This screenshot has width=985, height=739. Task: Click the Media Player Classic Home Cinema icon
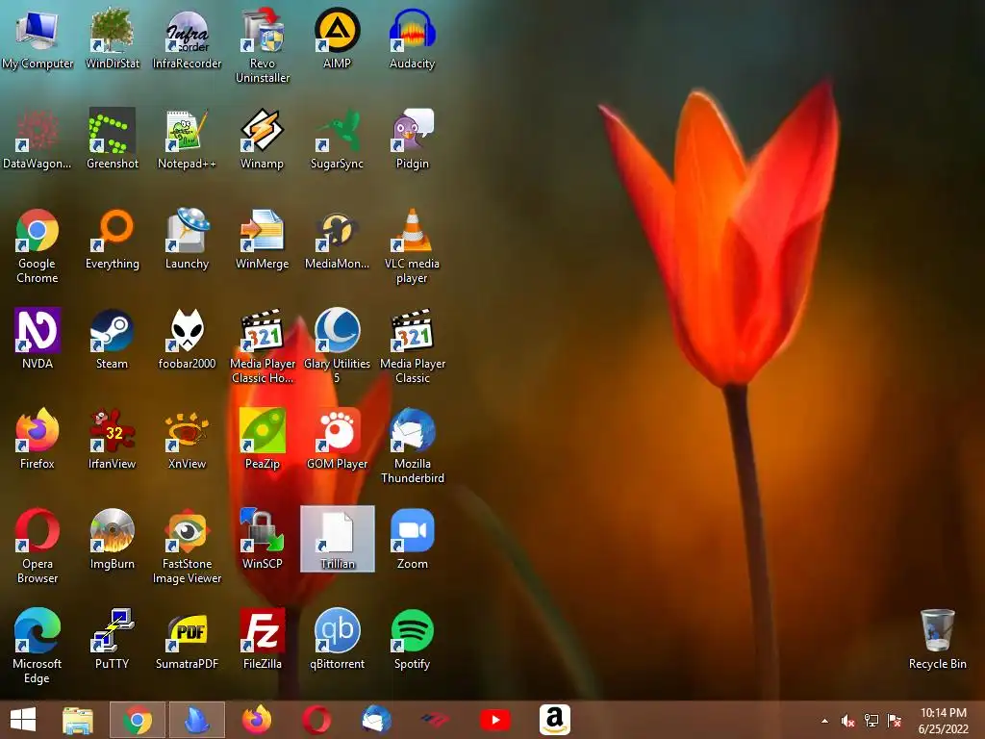(263, 346)
